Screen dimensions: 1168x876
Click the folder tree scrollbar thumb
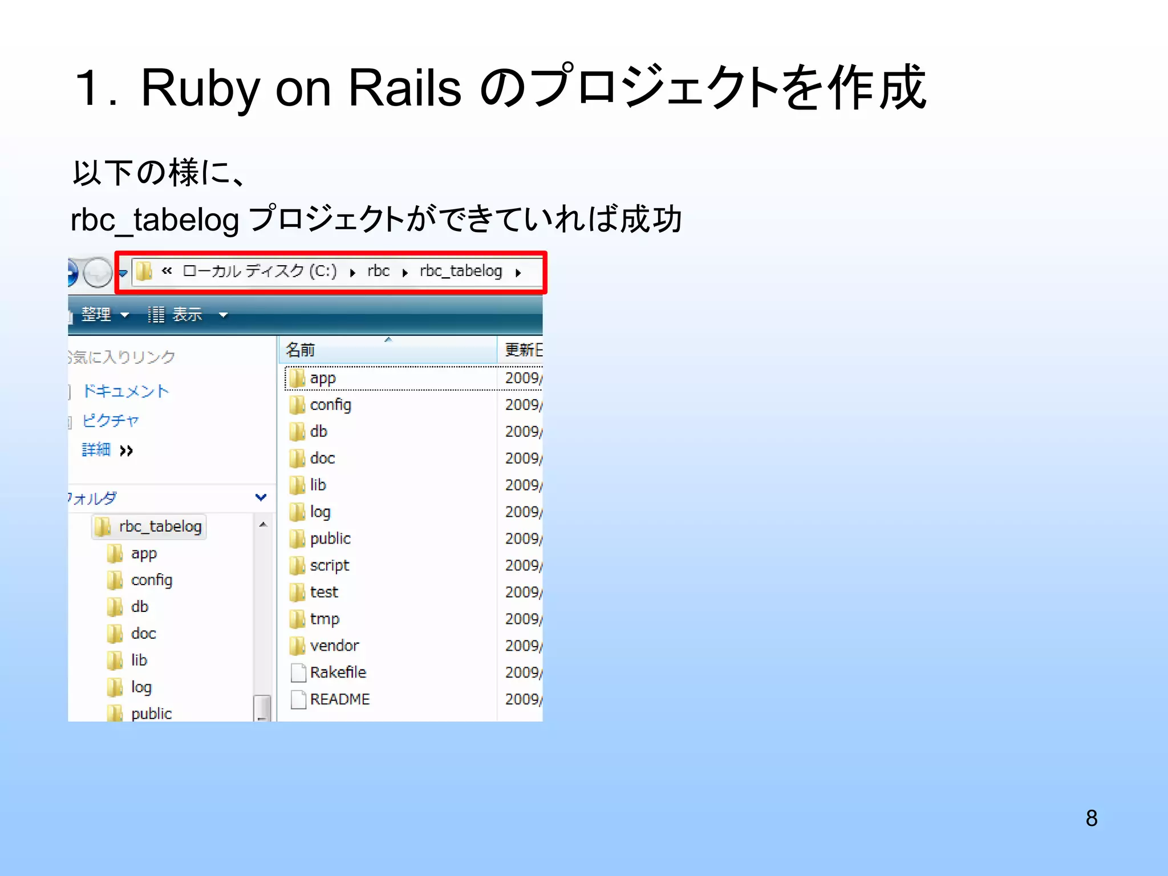(x=262, y=708)
